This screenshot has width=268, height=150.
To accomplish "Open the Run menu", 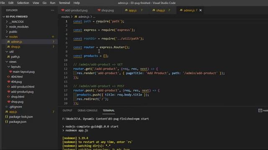I will [53, 3].
